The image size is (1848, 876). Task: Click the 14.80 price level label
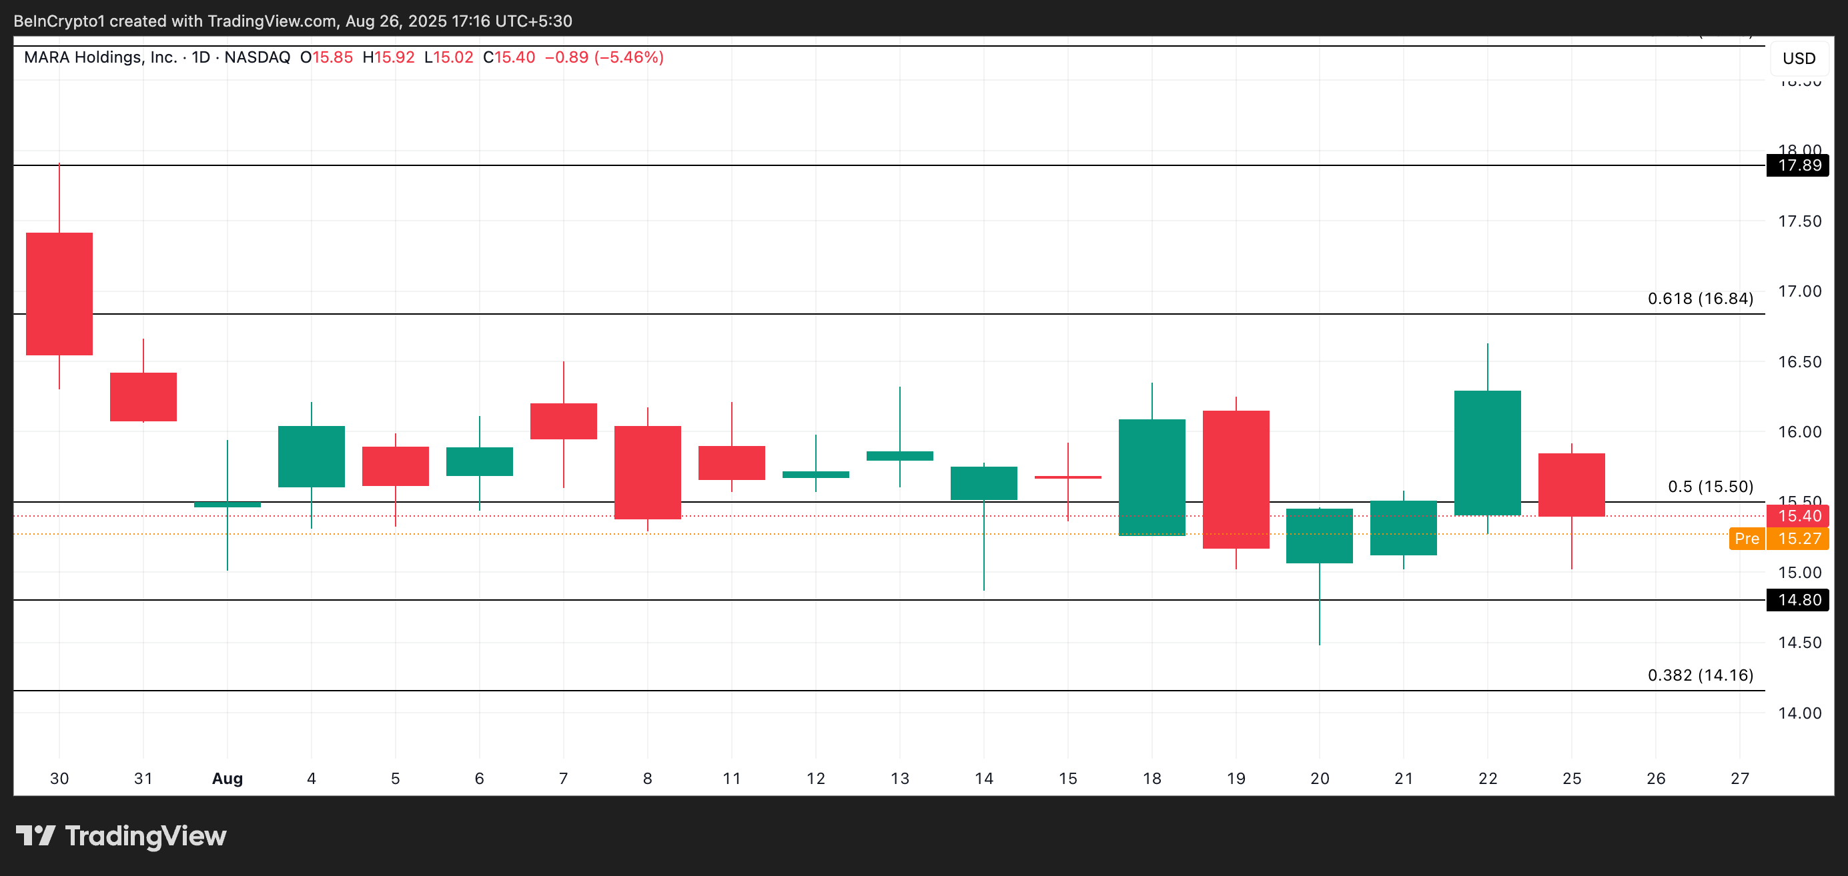click(x=1799, y=600)
